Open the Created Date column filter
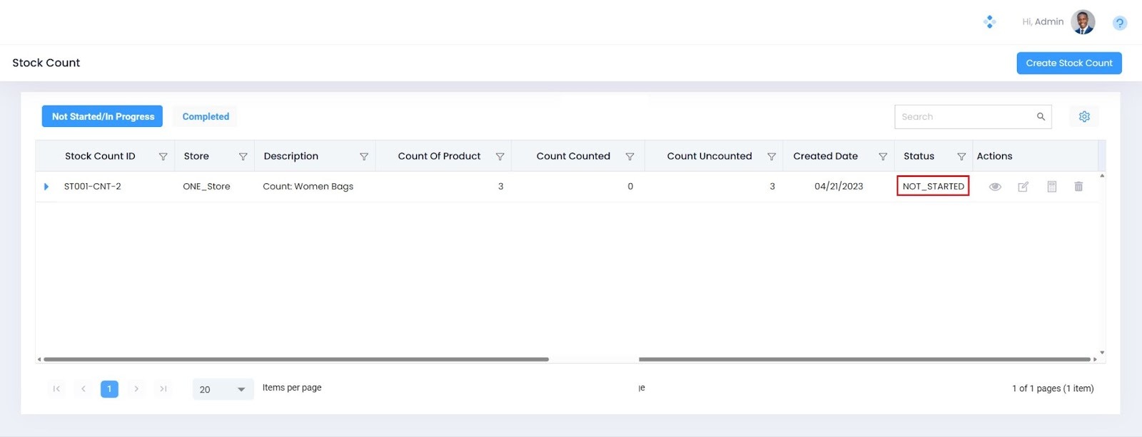This screenshot has height=437, width=1142. (883, 157)
